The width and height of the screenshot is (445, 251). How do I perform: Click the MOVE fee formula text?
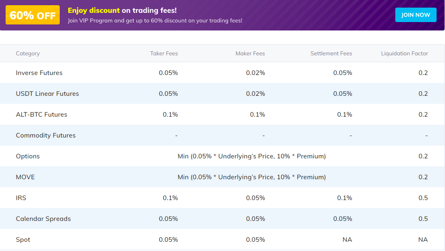(252, 177)
